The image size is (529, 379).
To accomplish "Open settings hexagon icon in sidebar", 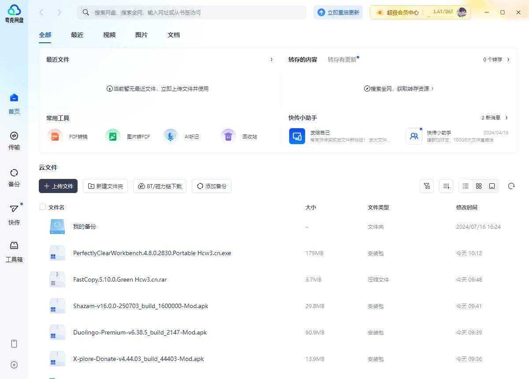I will tap(14, 365).
